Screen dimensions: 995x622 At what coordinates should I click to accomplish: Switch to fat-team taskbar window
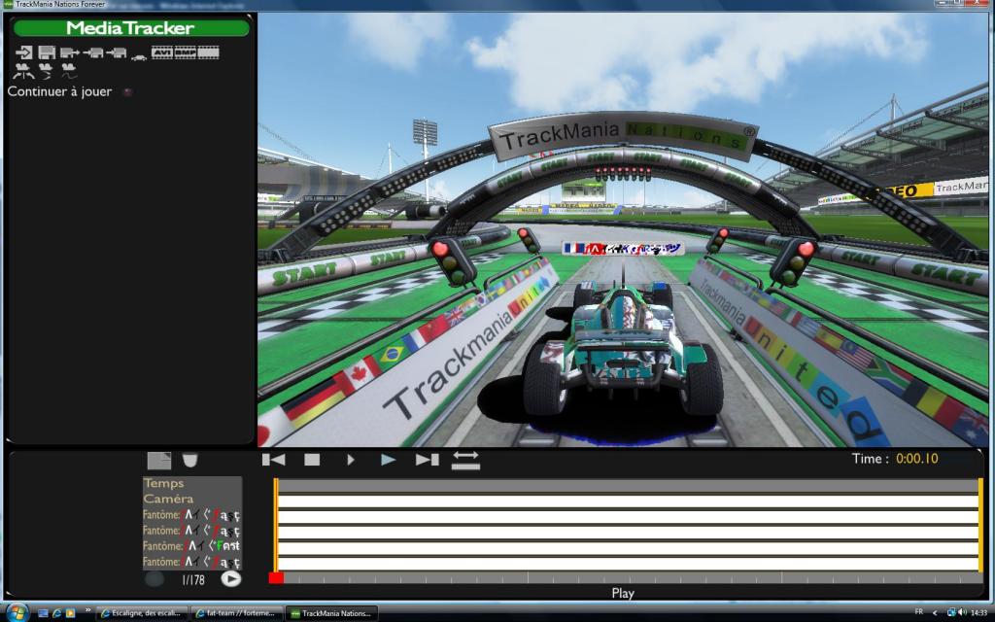pyautogui.click(x=237, y=613)
